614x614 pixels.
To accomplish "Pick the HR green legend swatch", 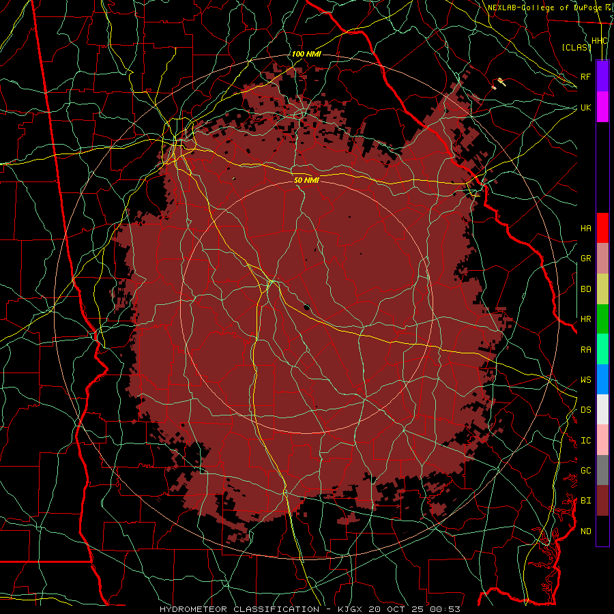I will click(602, 319).
